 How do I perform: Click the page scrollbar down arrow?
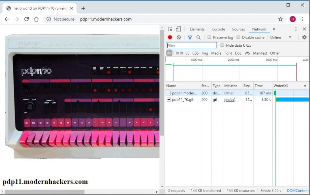click(x=162, y=186)
